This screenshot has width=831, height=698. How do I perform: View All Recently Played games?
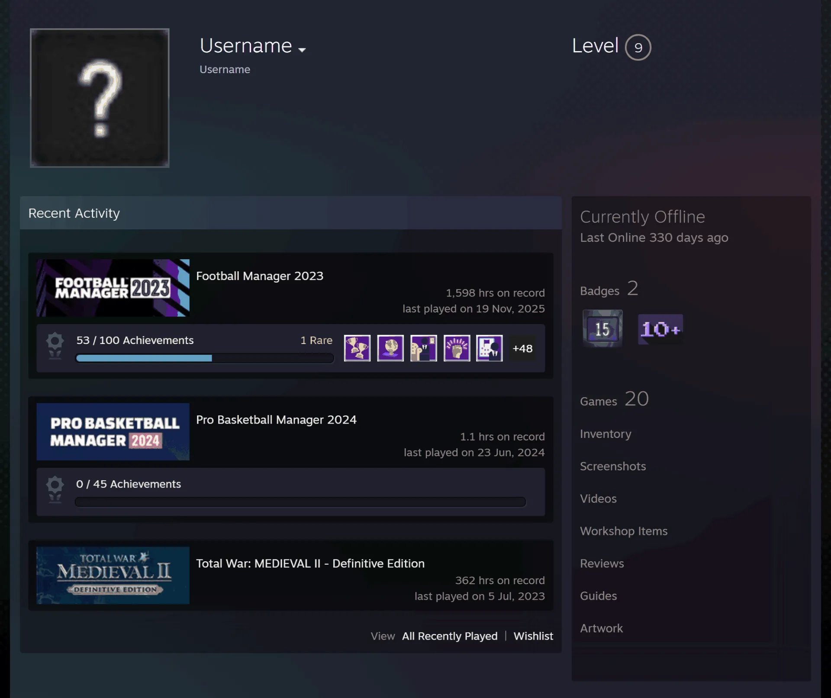450,636
